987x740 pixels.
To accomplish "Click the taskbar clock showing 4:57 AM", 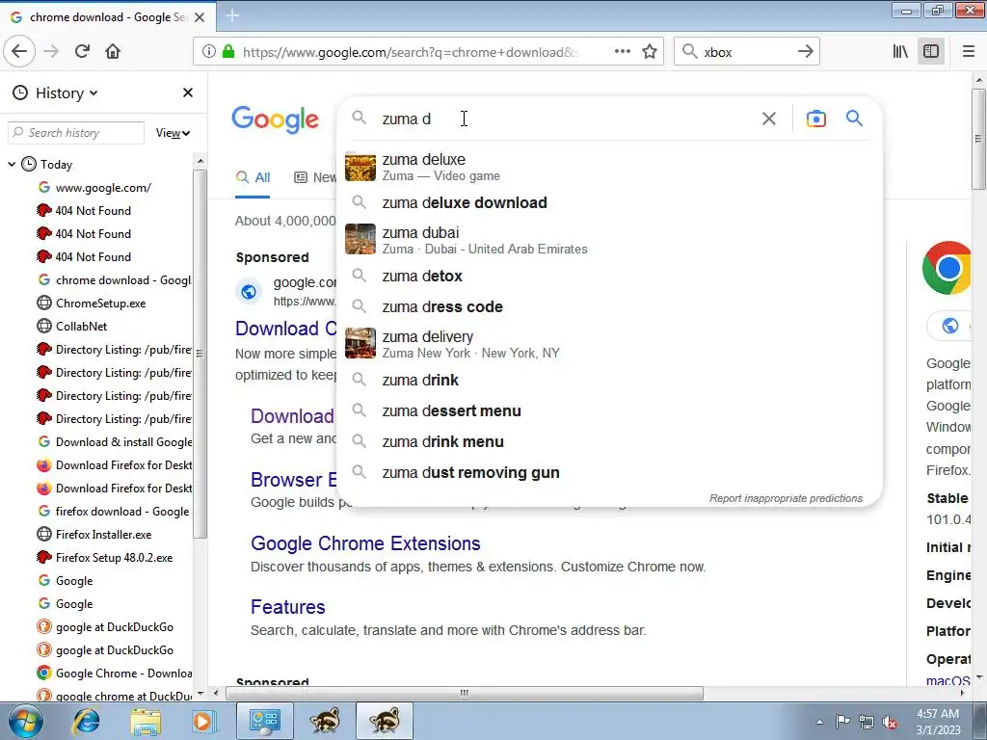I will coord(938,721).
